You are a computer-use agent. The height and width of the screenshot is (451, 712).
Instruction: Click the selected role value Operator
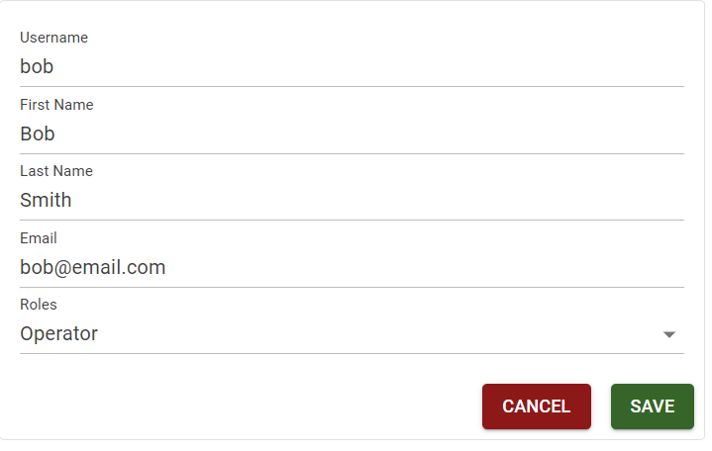(58, 334)
